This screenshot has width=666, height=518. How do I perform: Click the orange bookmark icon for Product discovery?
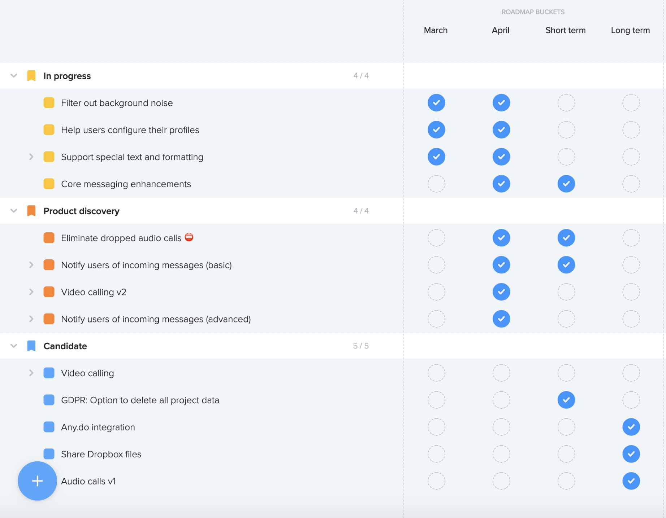click(31, 211)
